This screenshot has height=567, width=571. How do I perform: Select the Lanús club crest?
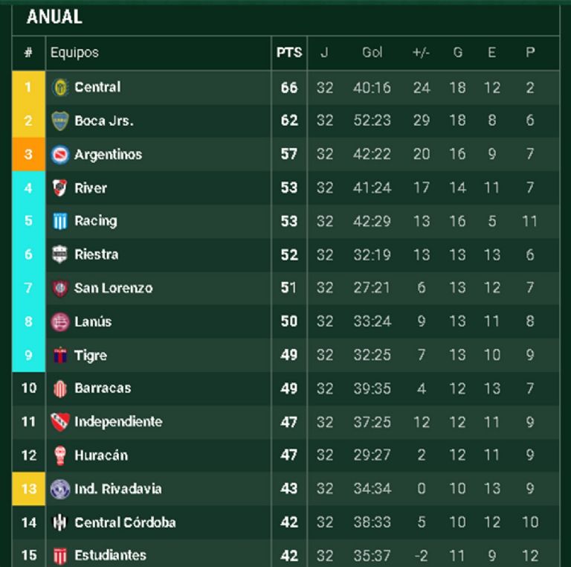coord(59,321)
